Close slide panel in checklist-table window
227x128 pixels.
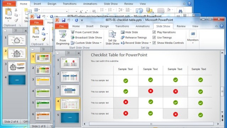(79, 53)
